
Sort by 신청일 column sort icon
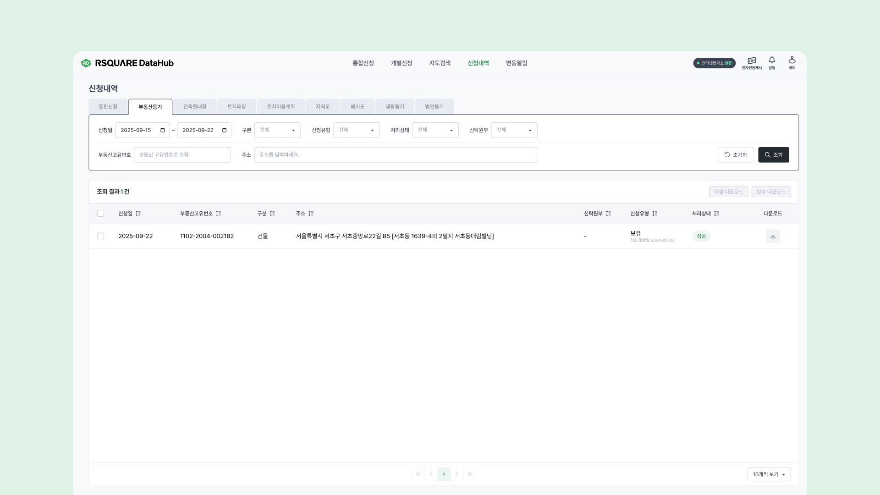tap(138, 214)
